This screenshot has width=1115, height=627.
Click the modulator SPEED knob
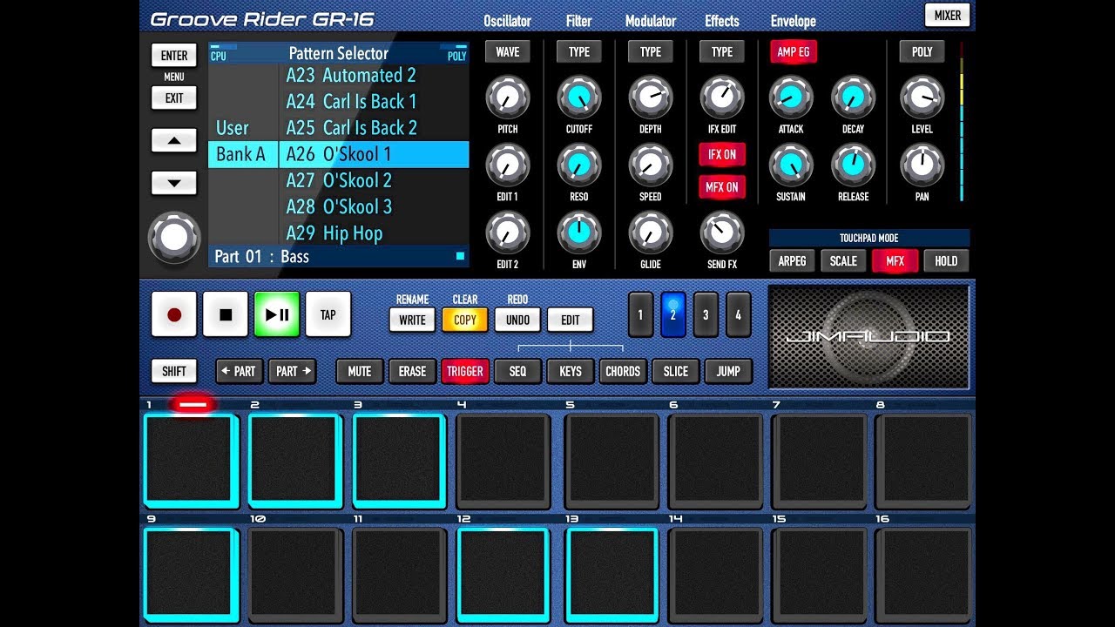(651, 165)
